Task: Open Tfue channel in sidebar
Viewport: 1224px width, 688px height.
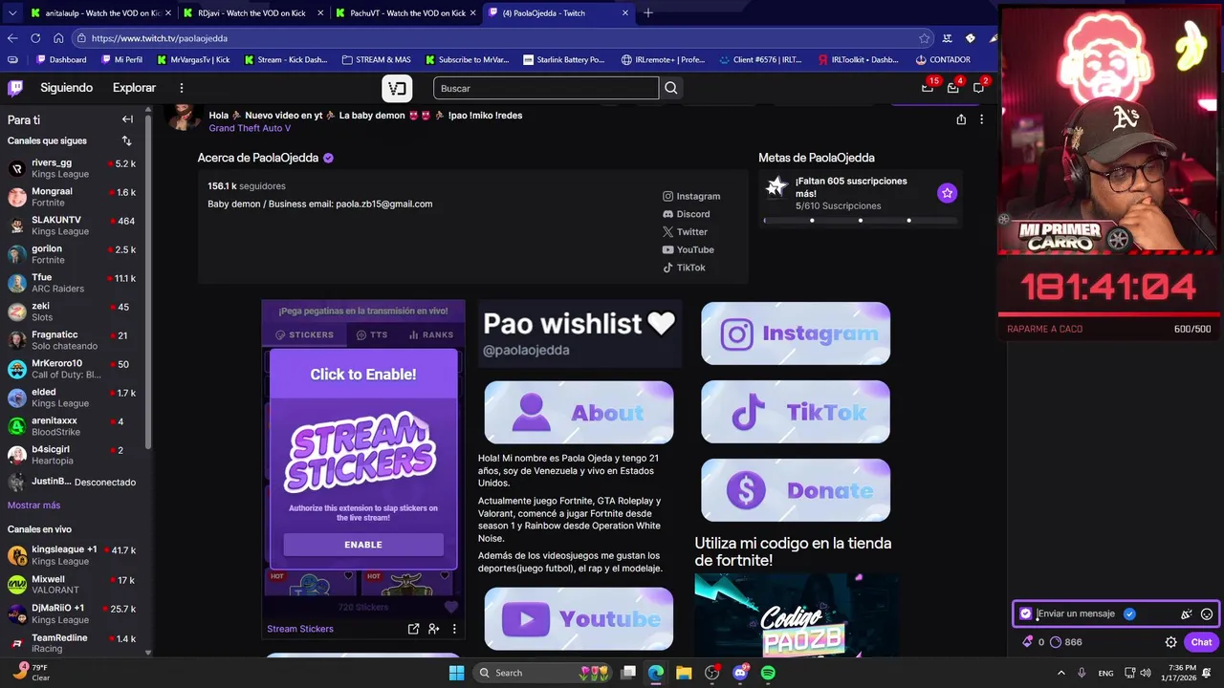Action: [73, 283]
